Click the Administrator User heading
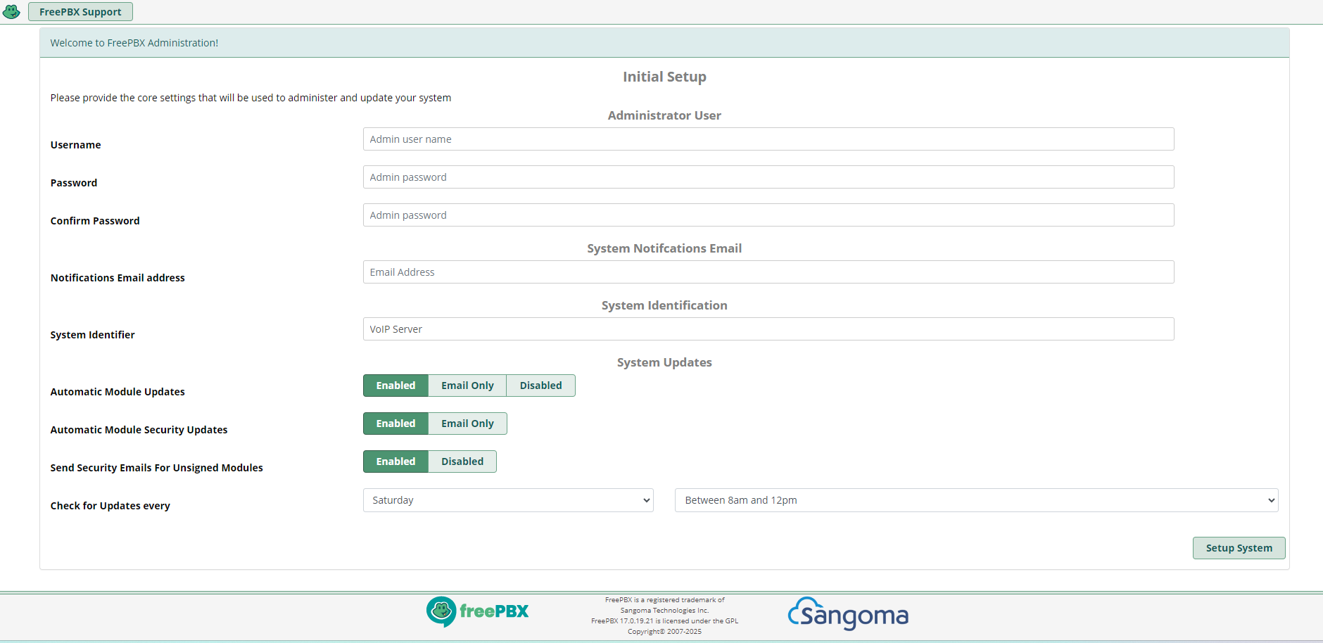Screen dimensions: 1323x643 [x=664, y=115]
